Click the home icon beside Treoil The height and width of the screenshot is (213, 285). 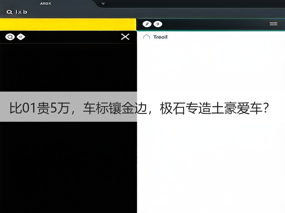point(146,37)
